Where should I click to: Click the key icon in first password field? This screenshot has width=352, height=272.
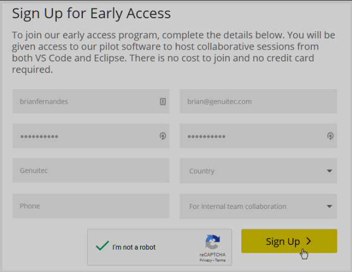click(x=163, y=136)
